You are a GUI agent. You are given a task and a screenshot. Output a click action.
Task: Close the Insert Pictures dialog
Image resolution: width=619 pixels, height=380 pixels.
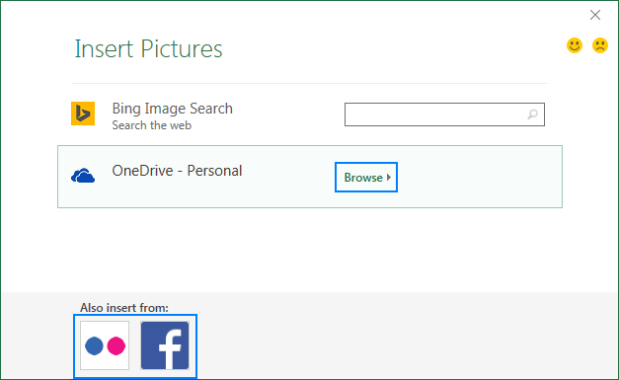click(595, 15)
